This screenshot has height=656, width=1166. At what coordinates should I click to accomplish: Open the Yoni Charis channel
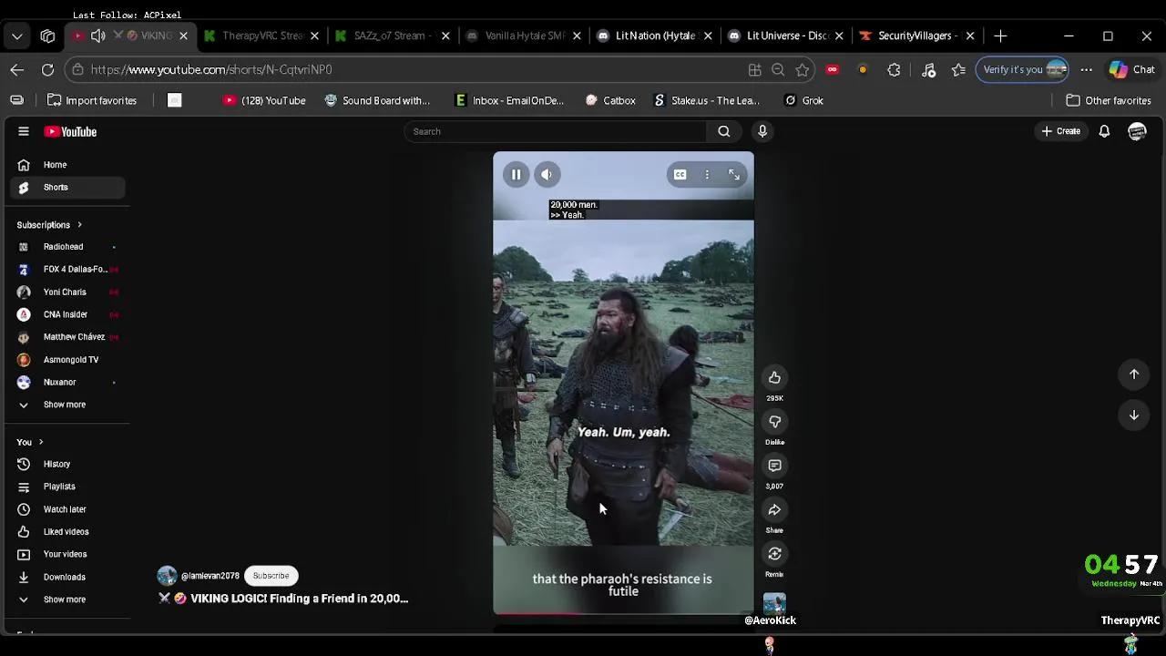point(68,292)
